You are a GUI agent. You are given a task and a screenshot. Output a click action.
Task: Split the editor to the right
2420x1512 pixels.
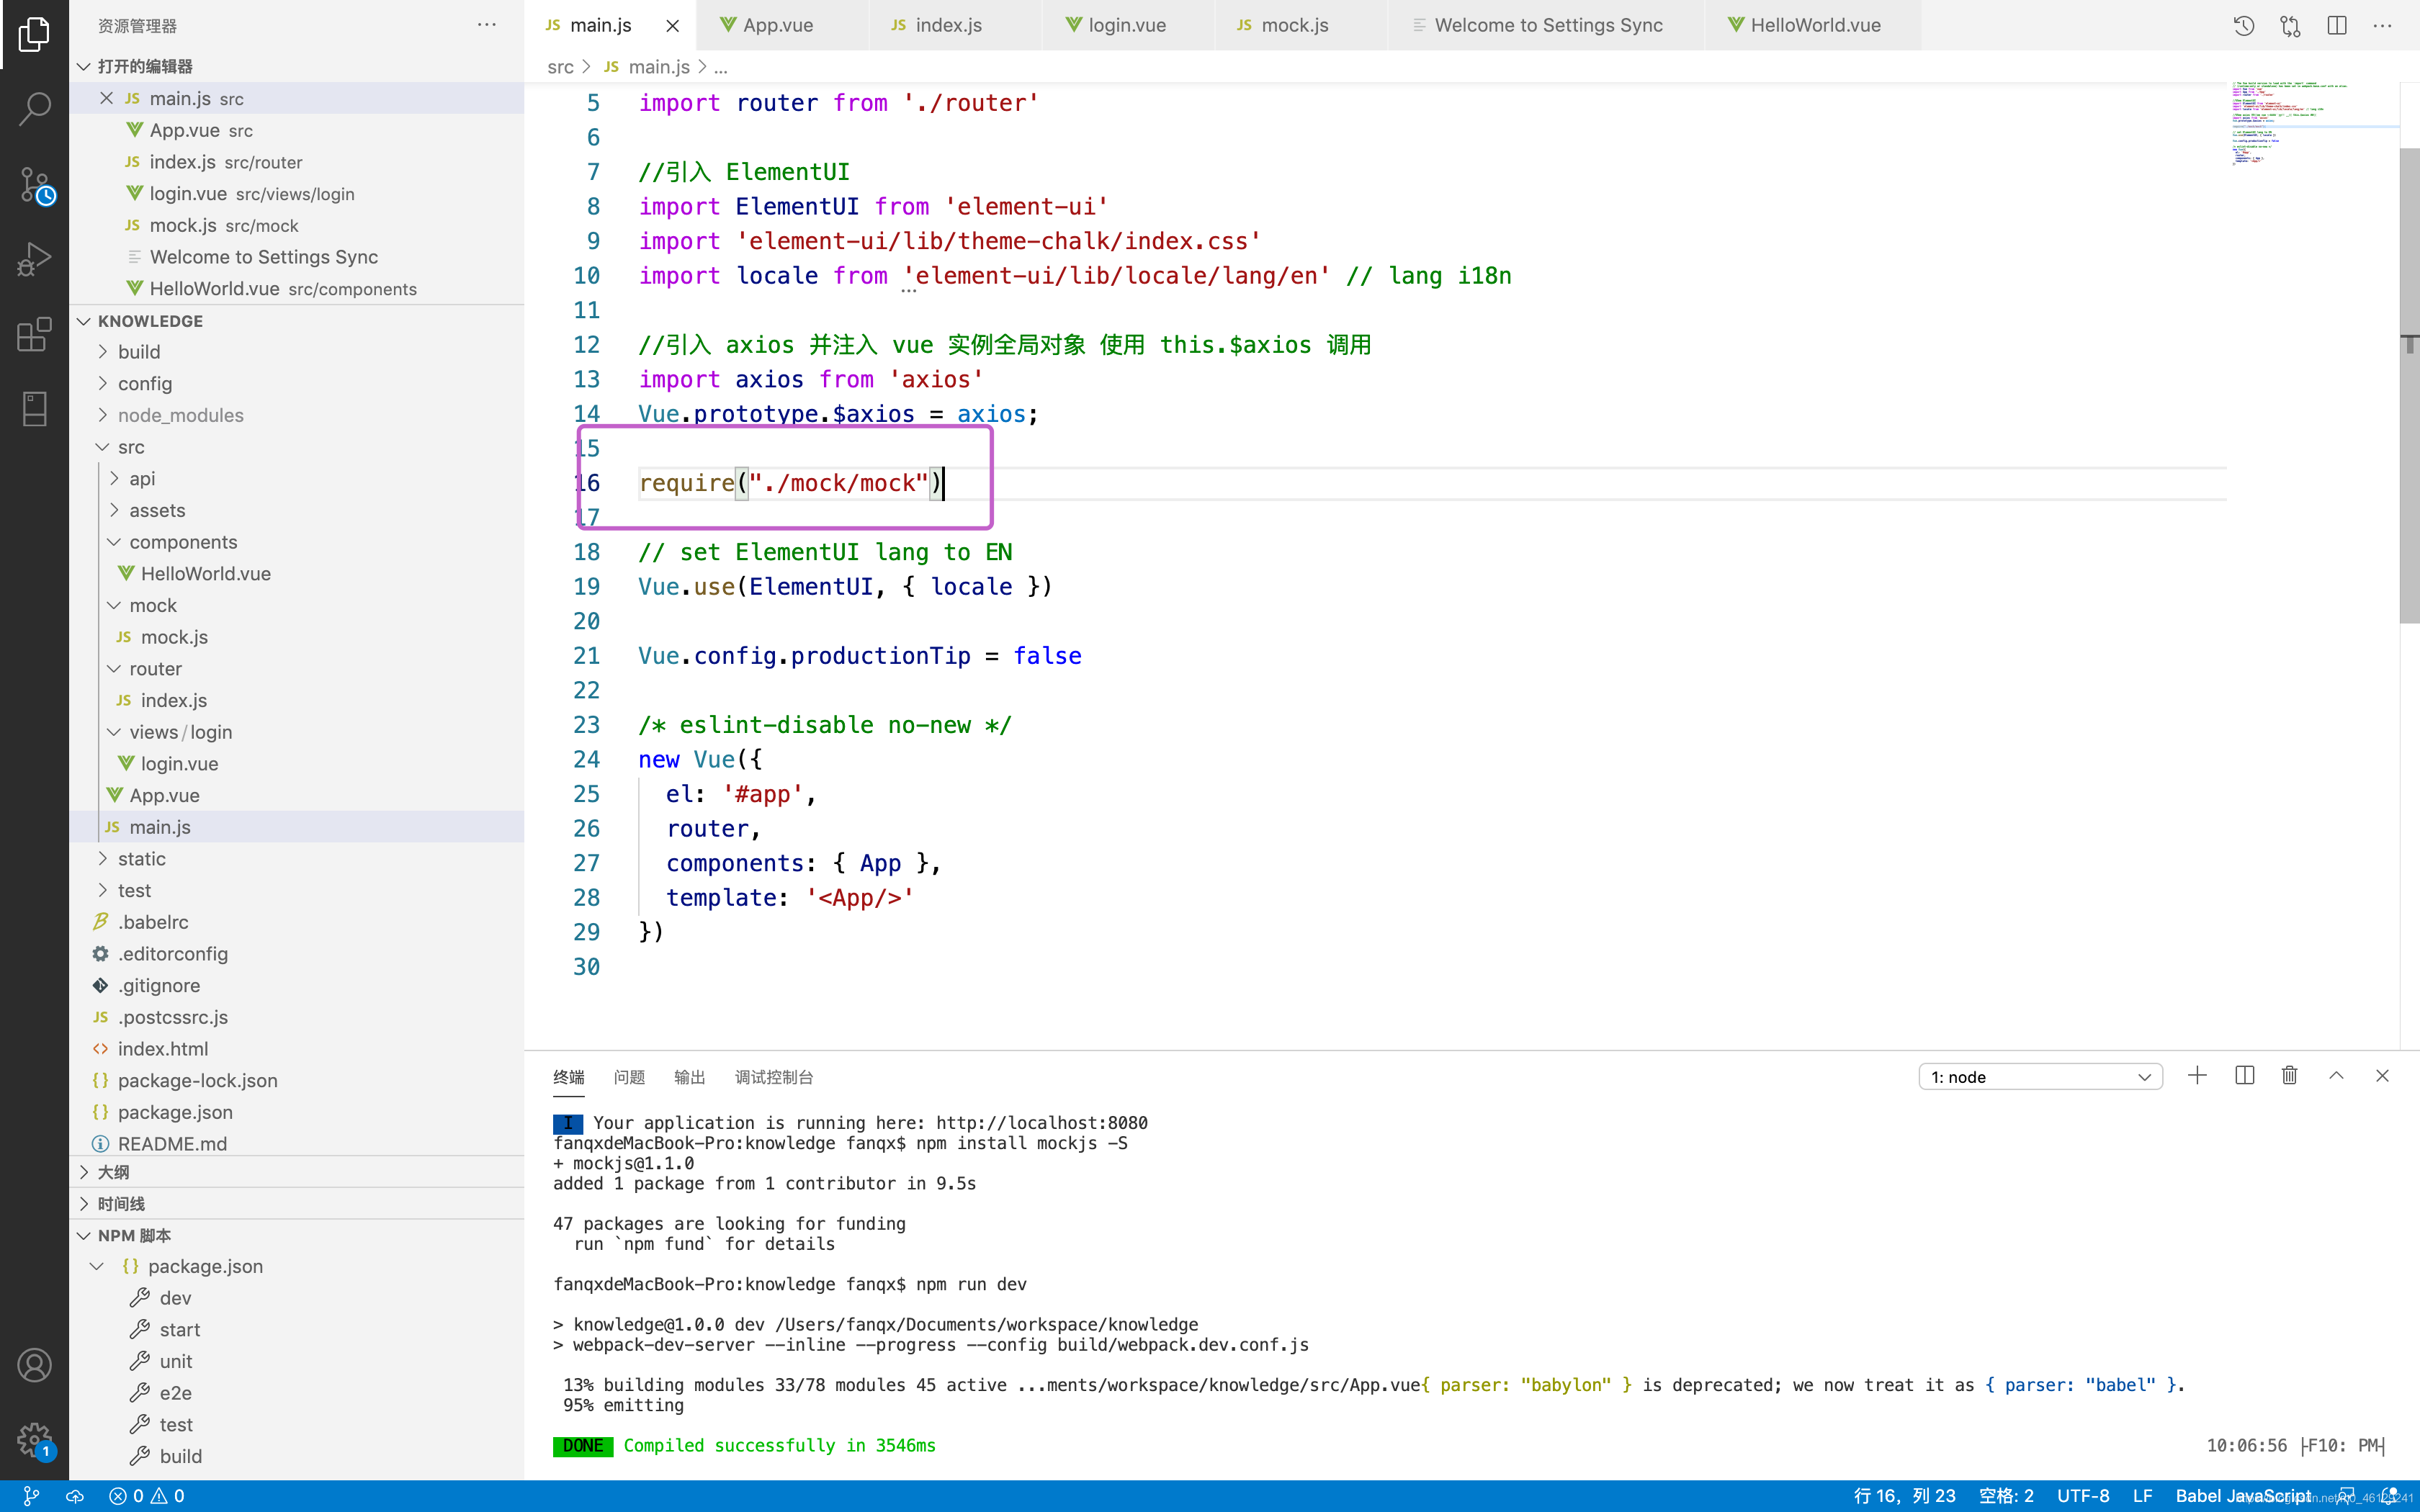(x=2337, y=26)
